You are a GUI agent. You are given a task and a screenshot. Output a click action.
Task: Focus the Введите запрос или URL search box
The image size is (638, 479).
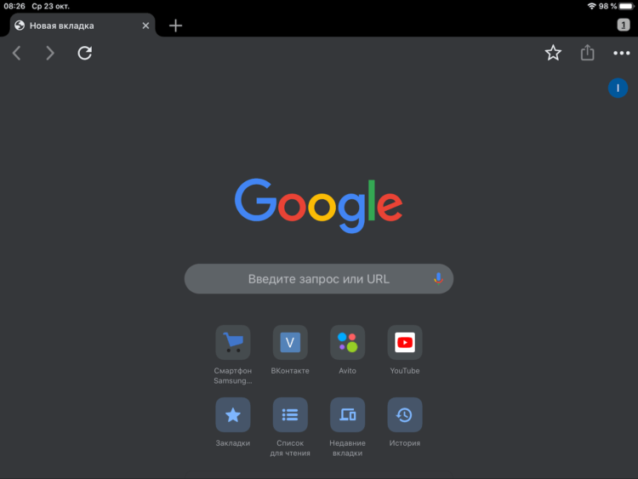[319, 279]
